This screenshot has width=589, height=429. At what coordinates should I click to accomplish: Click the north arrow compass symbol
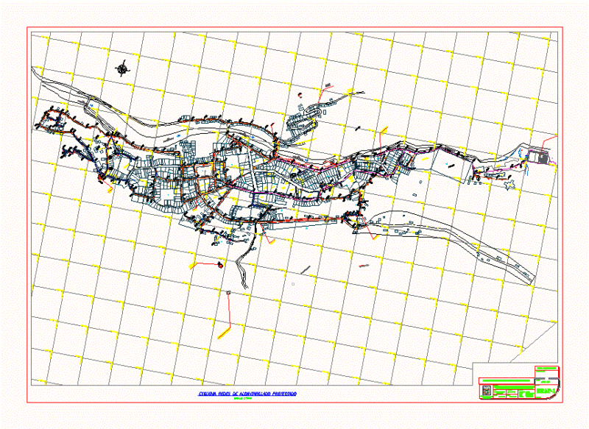[122, 68]
